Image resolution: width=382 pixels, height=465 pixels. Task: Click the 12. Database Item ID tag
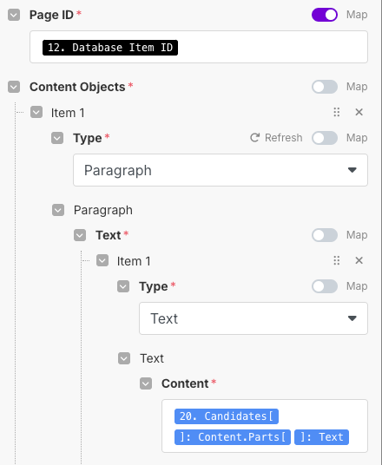point(110,48)
